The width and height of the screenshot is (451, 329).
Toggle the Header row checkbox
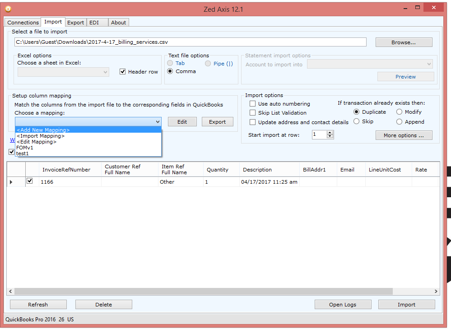[x=122, y=71]
